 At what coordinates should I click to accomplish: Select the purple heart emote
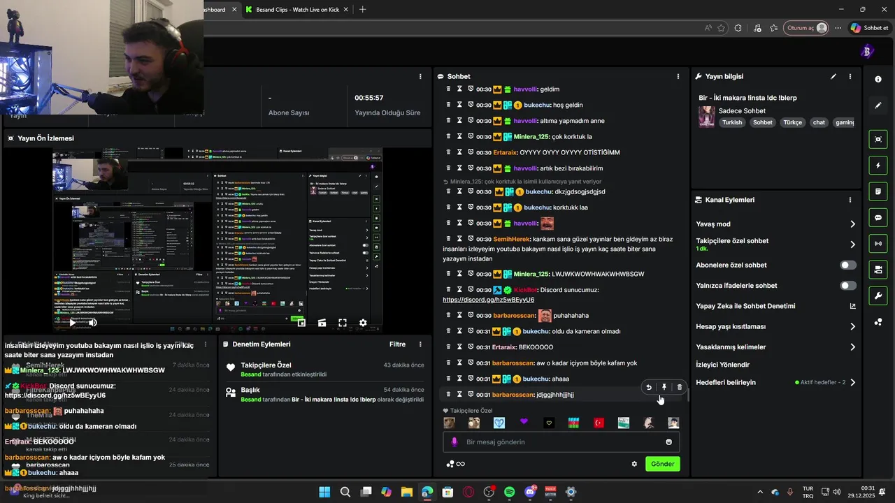click(x=524, y=423)
